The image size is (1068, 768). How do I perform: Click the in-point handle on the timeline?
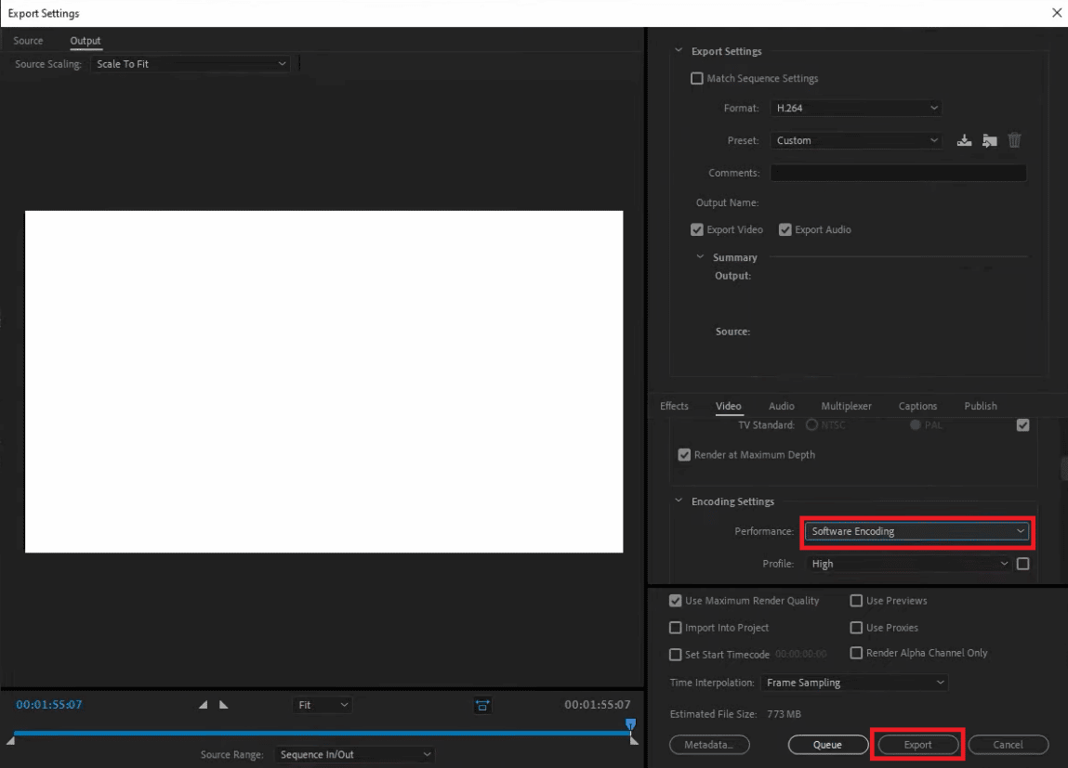(x=10, y=740)
